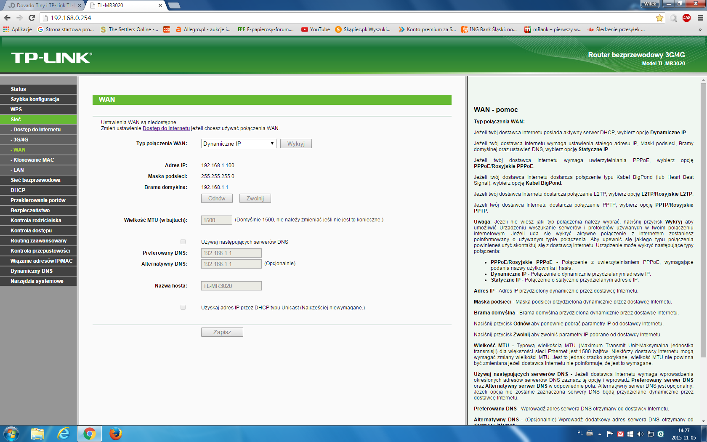Click the help panel vertical scrollbar

(x=703, y=219)
